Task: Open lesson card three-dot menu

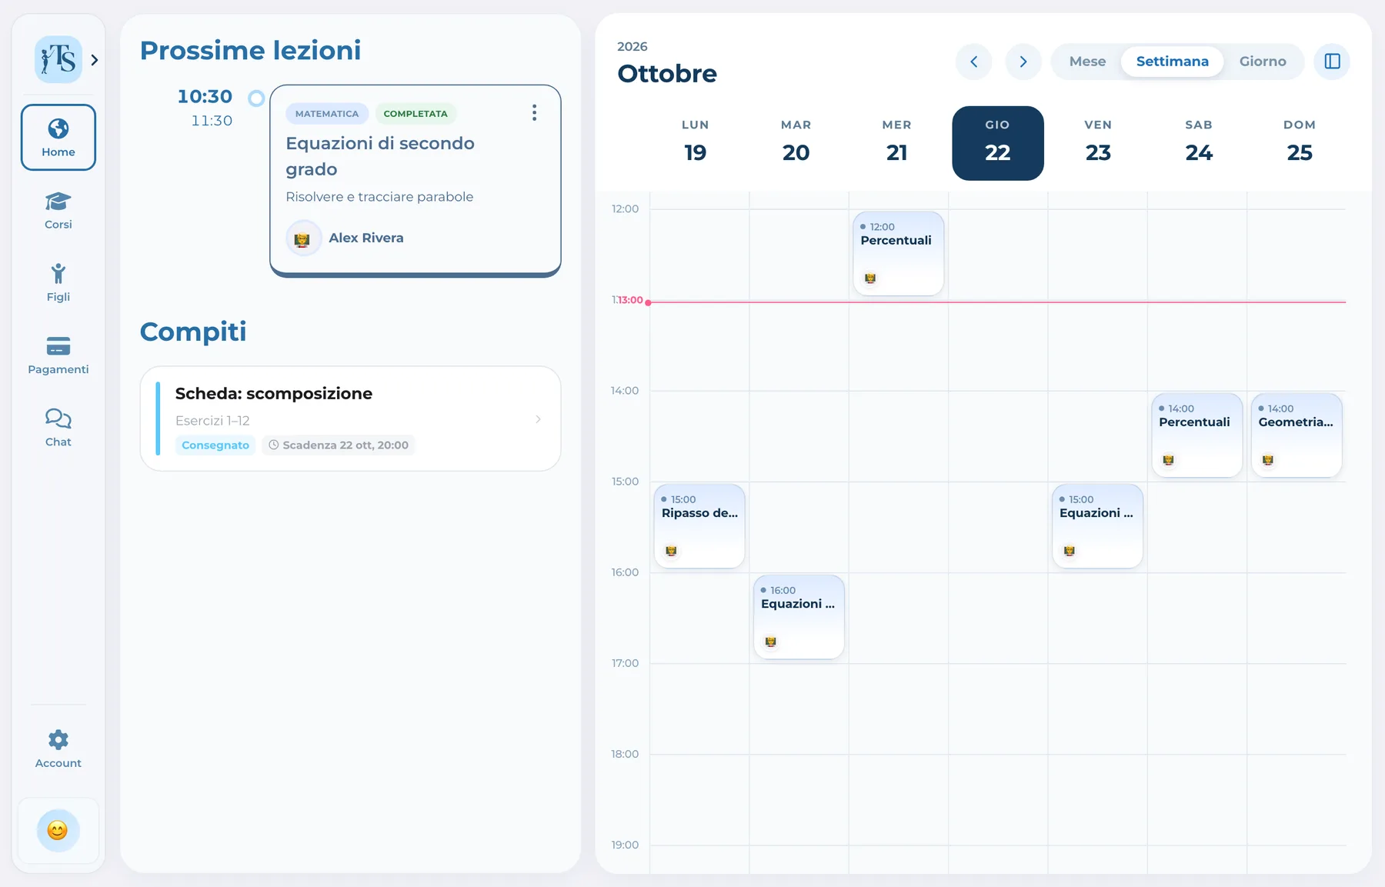Action: (x=534, y=113)
